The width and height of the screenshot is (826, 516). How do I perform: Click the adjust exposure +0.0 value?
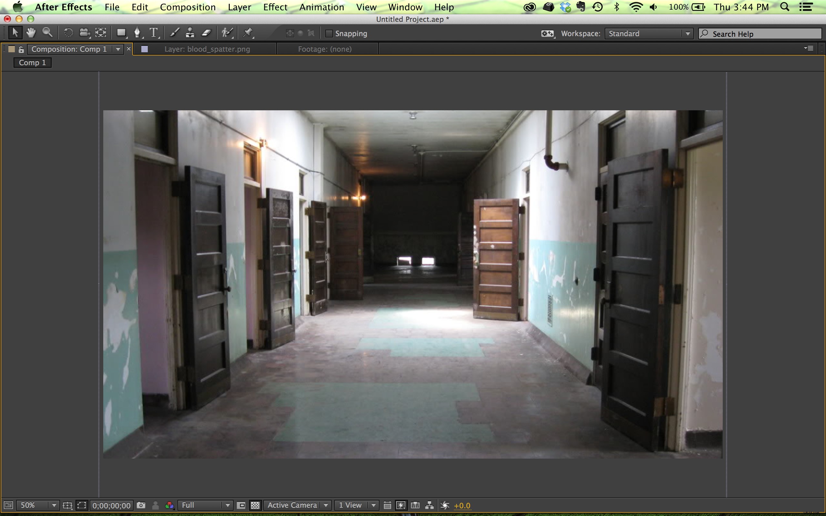[x=462, y=505]
